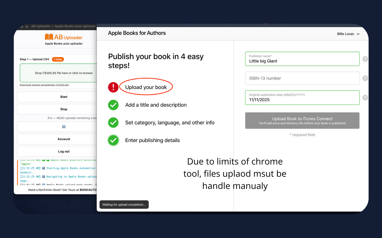Viewport: 382px width, 238px height.
Task: Click red exclamation icon beside Upload your book
Action: pos(113,87)
